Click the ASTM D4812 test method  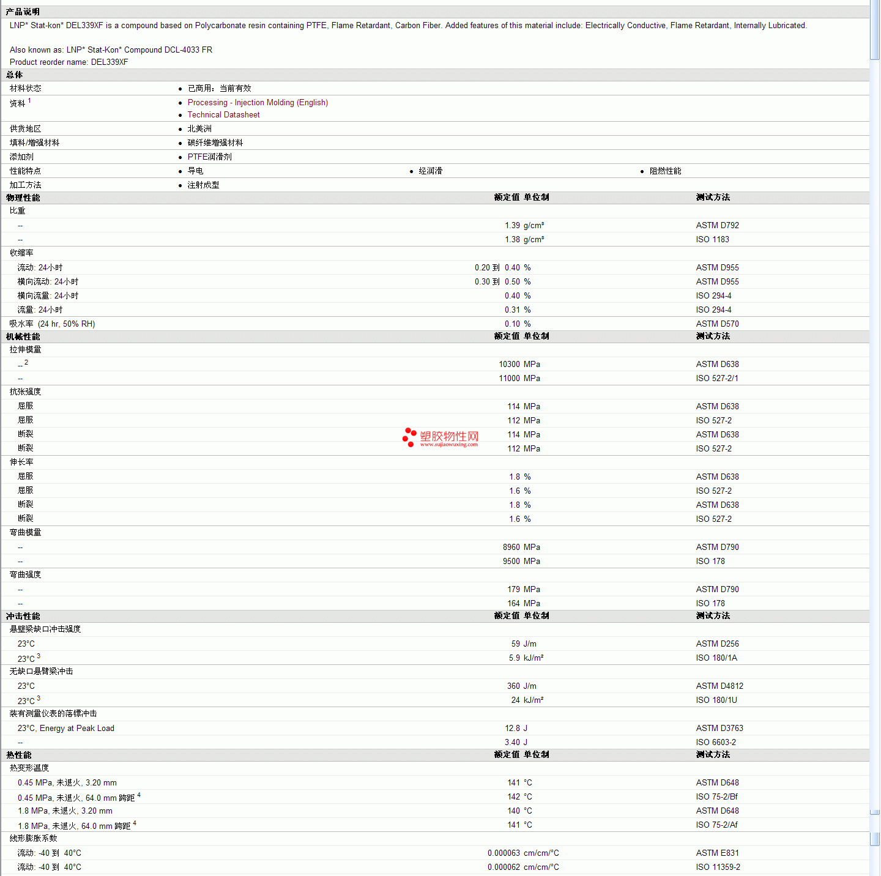[719, 686]
